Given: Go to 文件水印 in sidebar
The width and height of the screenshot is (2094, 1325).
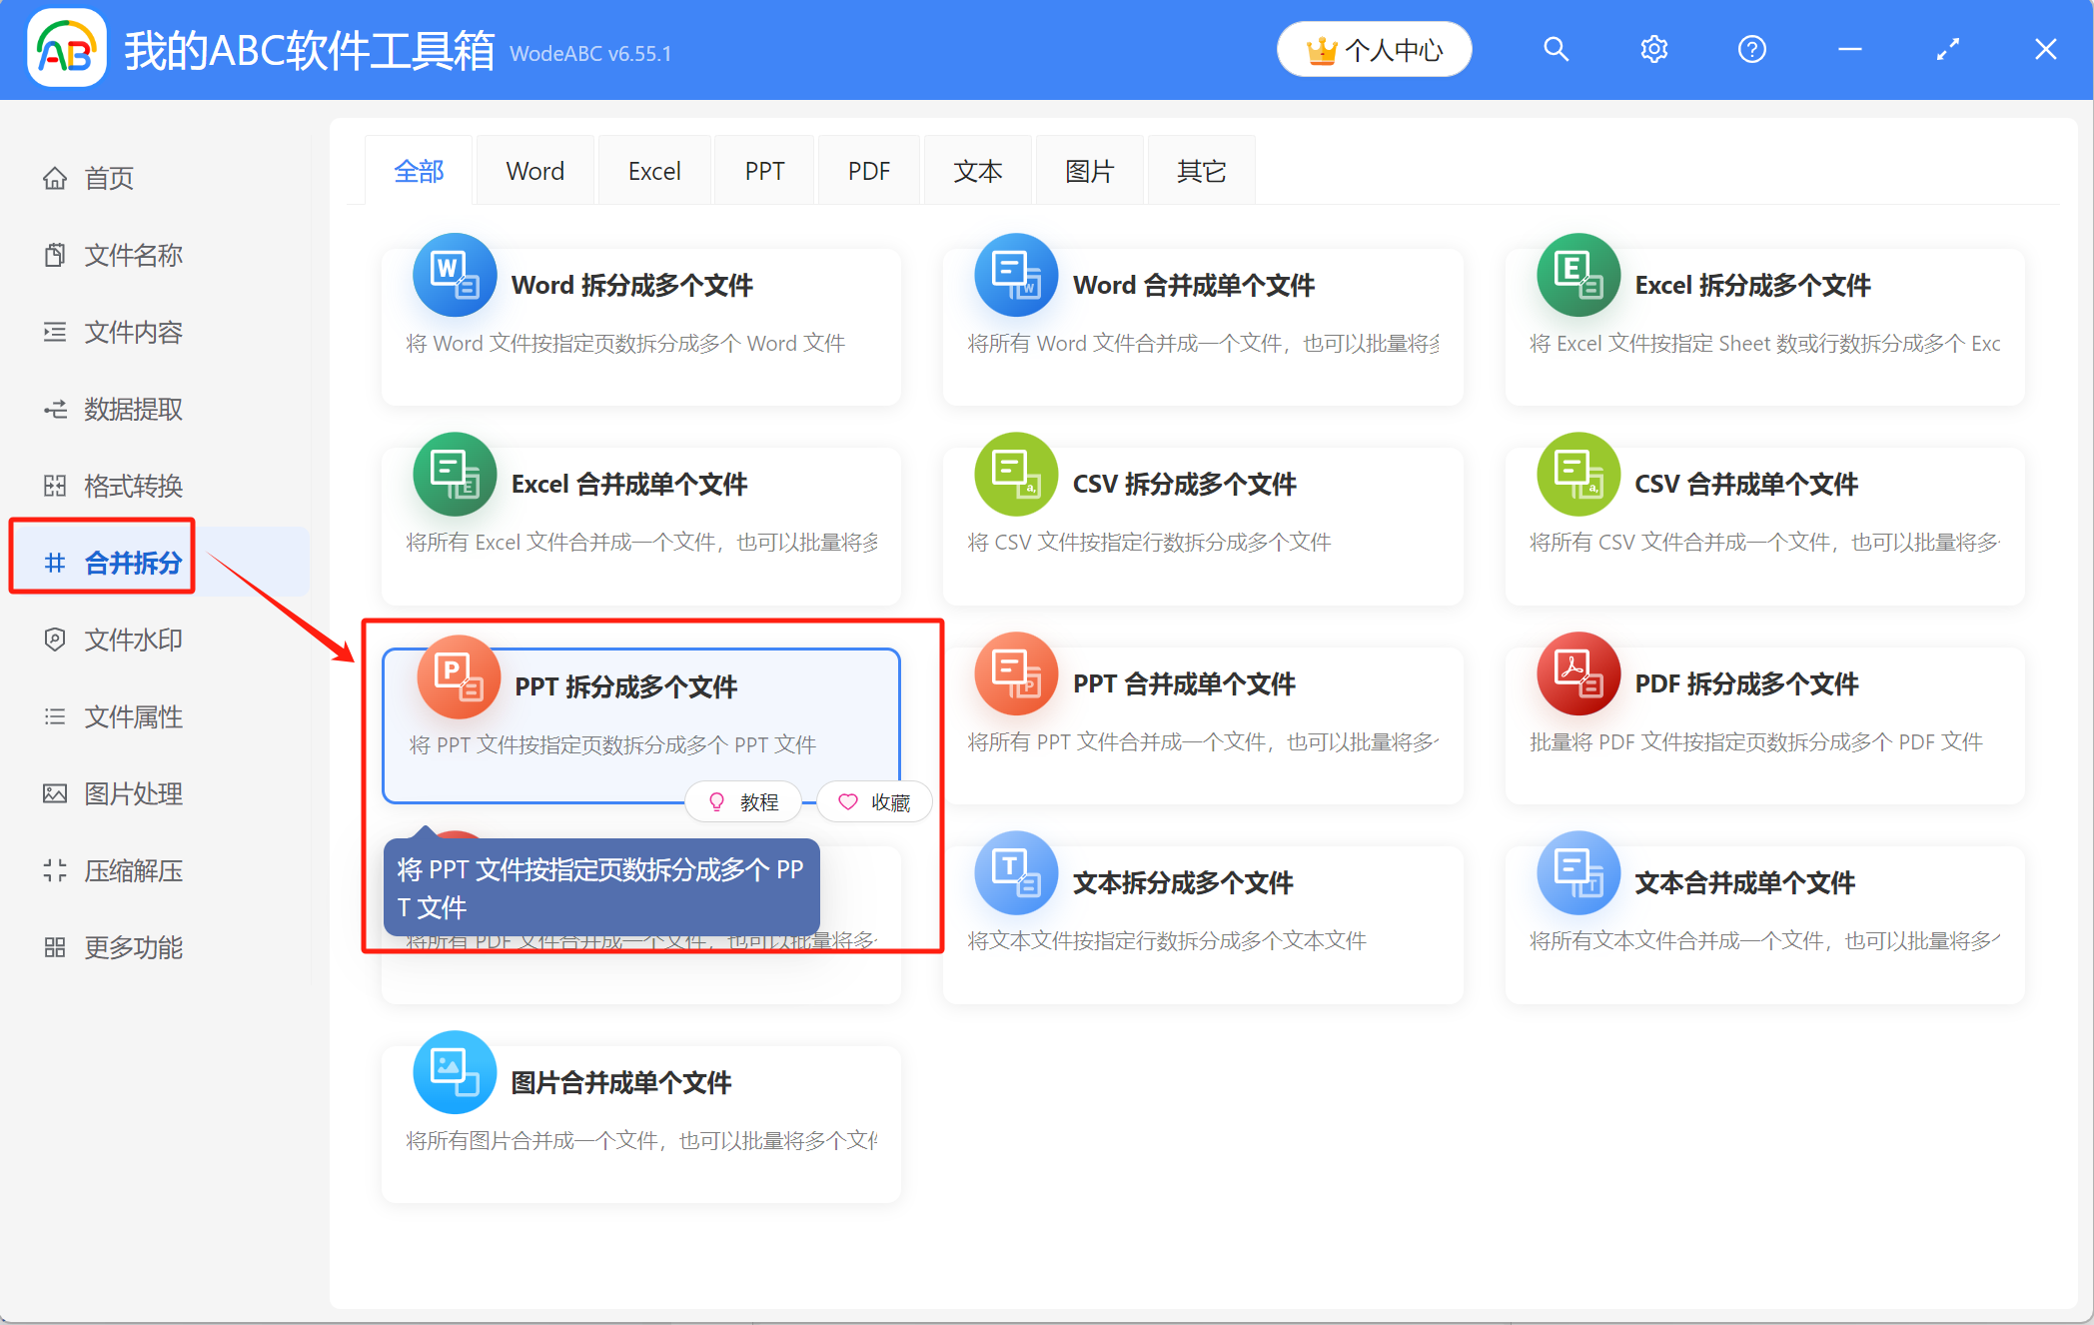Looking at the screenshot, I should coord(133,640).
